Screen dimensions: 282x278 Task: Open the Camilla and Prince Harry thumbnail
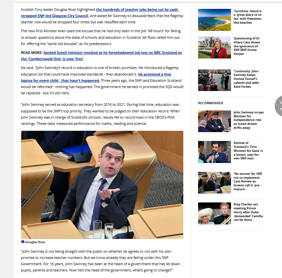coord(214,213)
